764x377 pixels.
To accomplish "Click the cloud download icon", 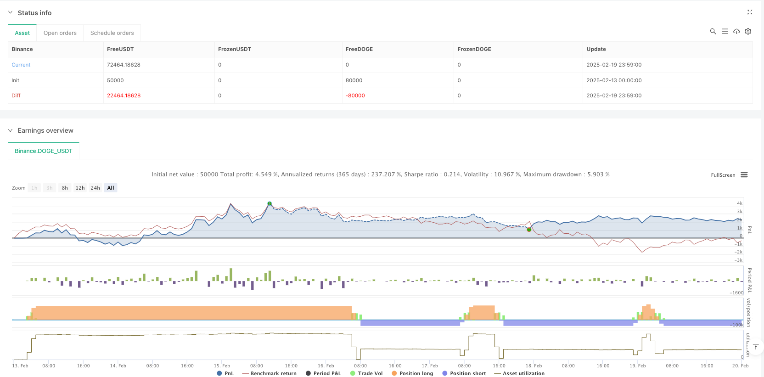I will pyautogui.click(x=736, y=31).
